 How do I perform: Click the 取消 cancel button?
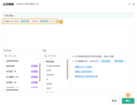[x=114, y=101]
